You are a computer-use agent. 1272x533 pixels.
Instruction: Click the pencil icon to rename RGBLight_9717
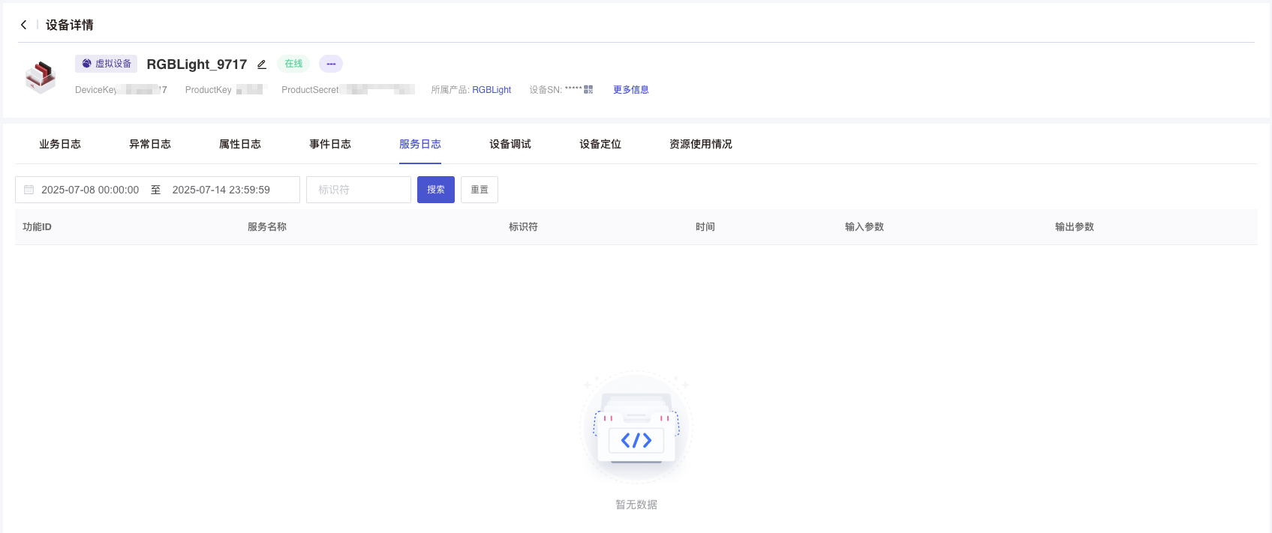click(262, 64)
